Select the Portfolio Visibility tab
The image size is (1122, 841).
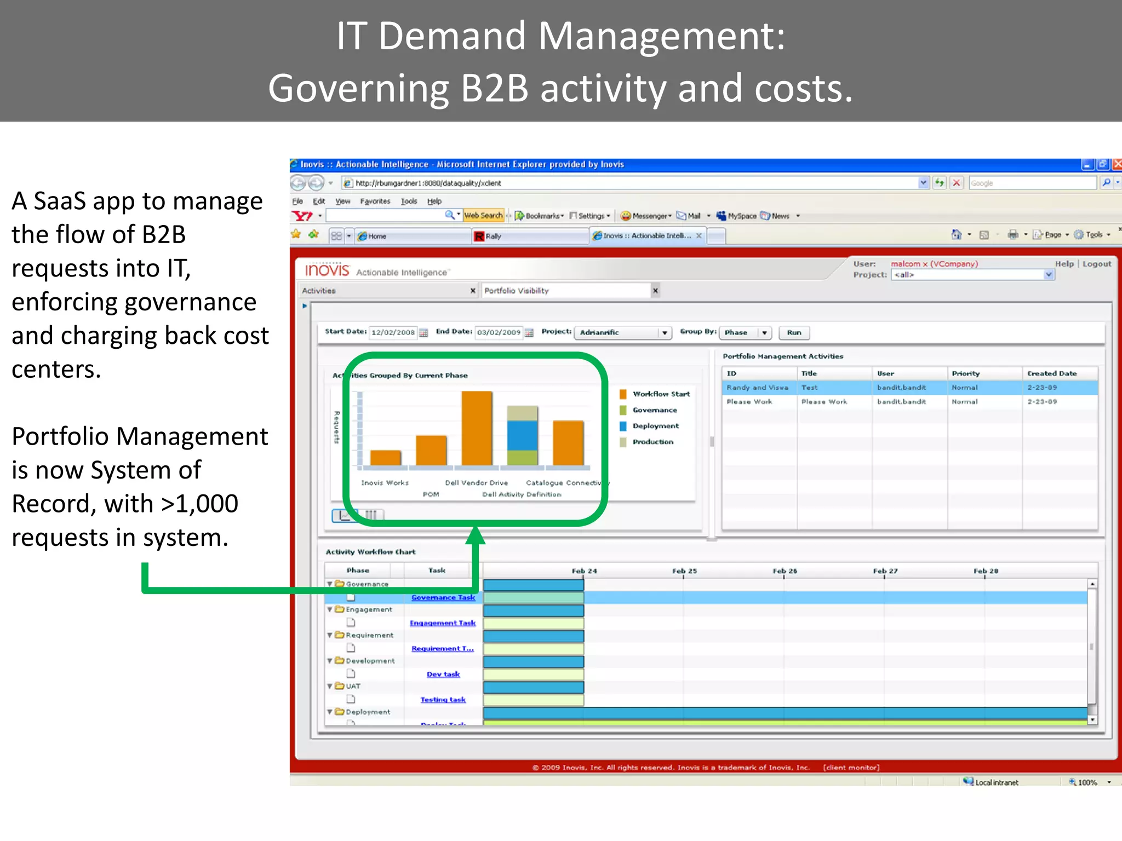(564, 291)
